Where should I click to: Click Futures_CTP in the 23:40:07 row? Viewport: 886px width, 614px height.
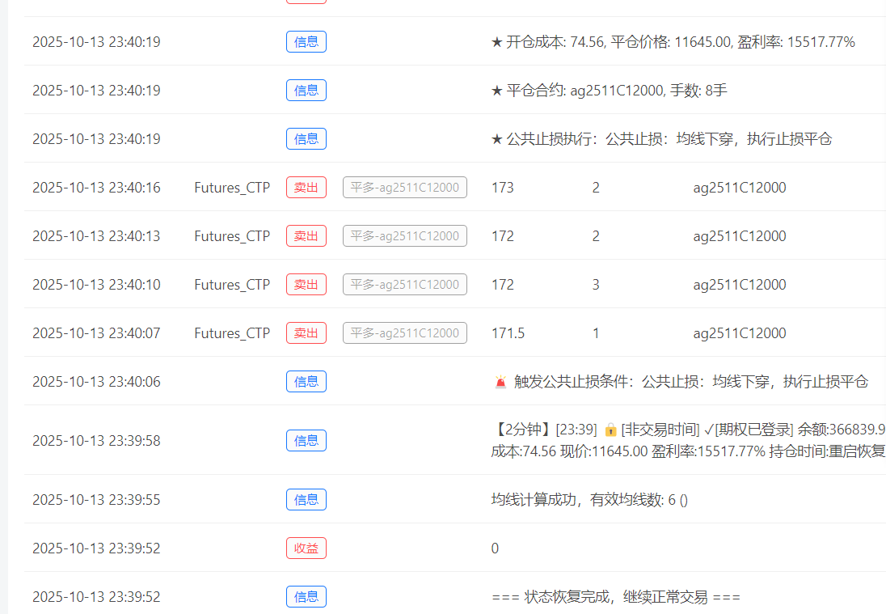(x=232, y=333)
